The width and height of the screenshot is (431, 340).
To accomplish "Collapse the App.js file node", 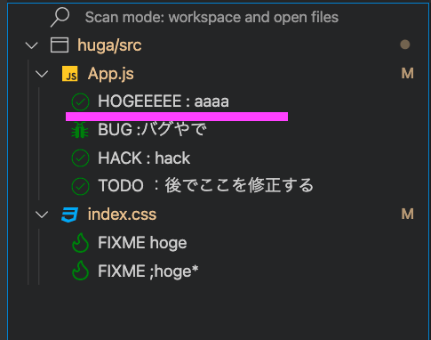I will (42, 74).
